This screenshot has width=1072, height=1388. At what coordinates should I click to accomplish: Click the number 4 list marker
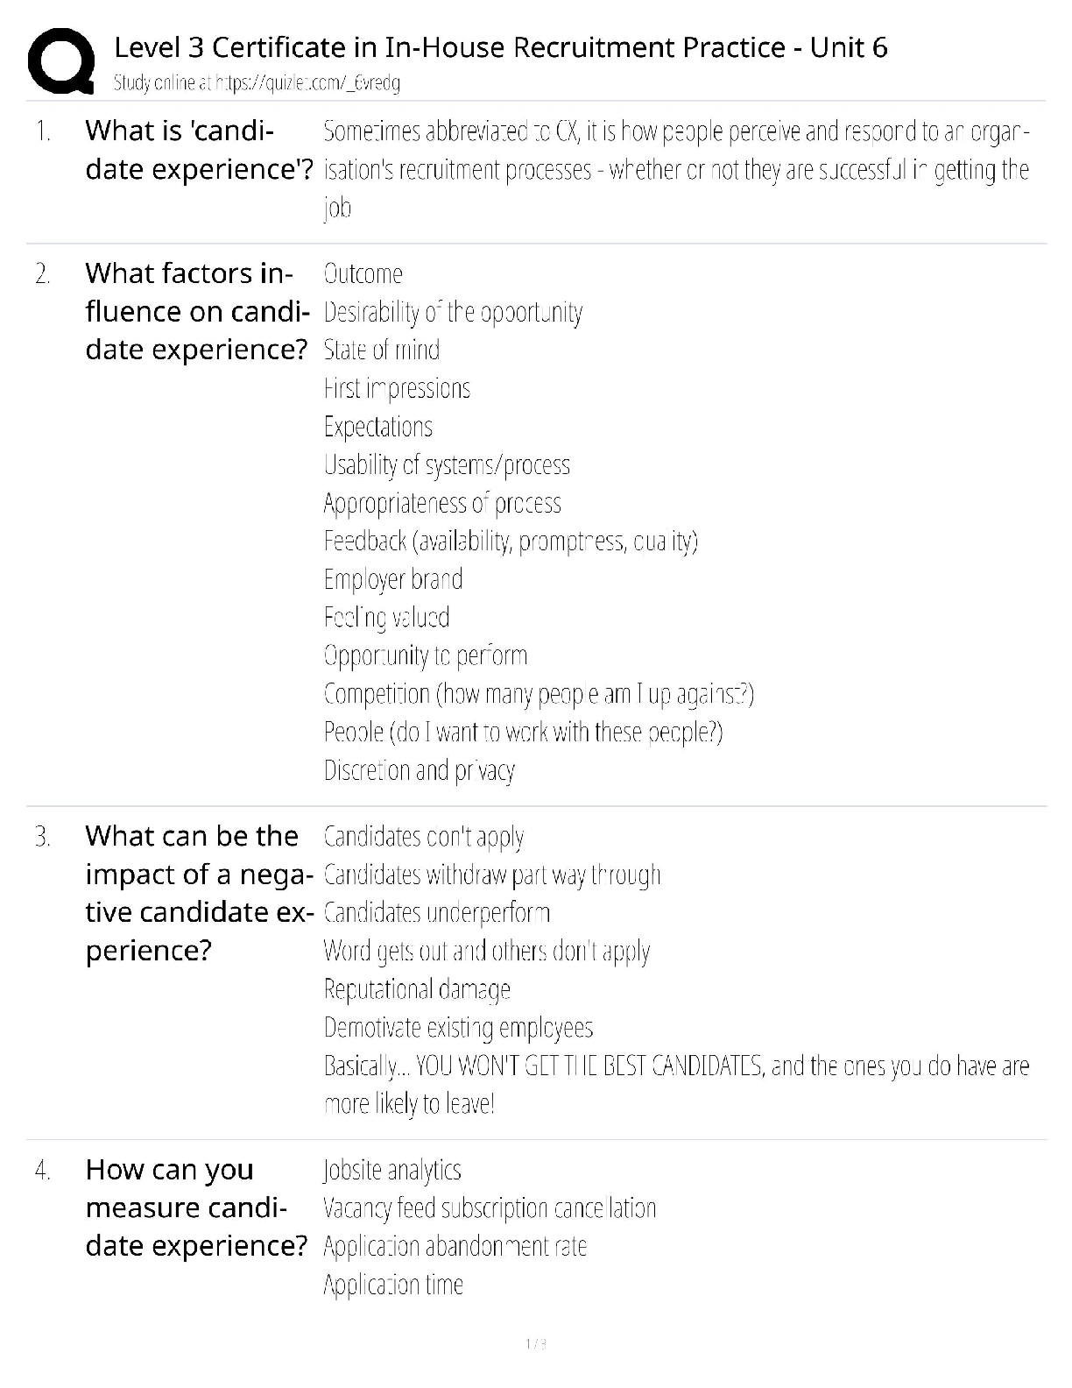(x=43, y=1170)
